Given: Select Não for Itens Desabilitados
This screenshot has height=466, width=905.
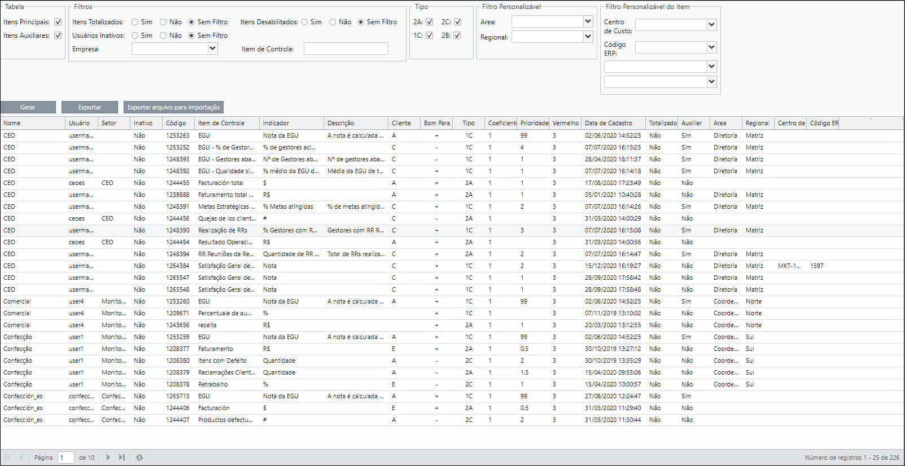Looking at the screenshot, I should (x=333, y=22).
